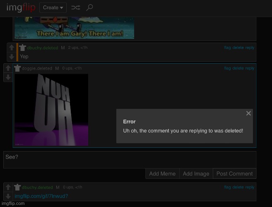Screen dimensions: 272x207
Task: Delete the "Yep" comment
Action: (x=238, y=48)
